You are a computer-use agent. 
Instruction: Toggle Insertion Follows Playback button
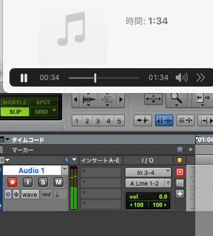206,120
